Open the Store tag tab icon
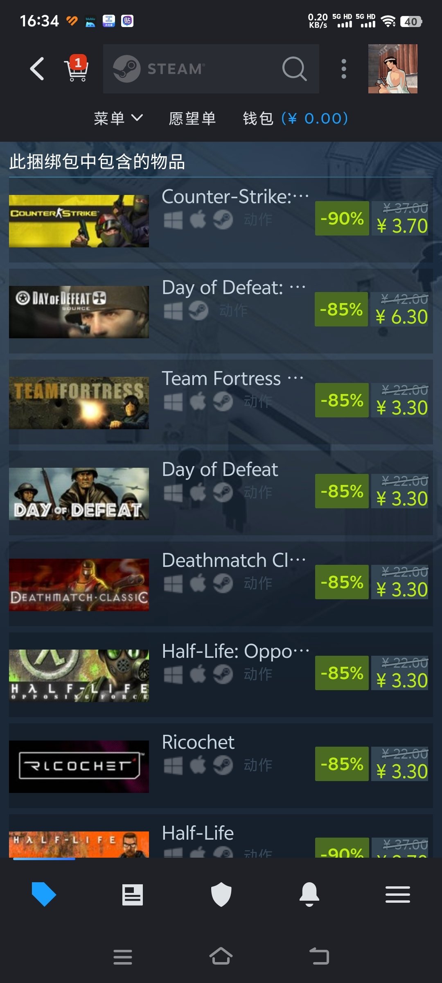The width and height of the screenshot is (442, 983). pos(44,894)
